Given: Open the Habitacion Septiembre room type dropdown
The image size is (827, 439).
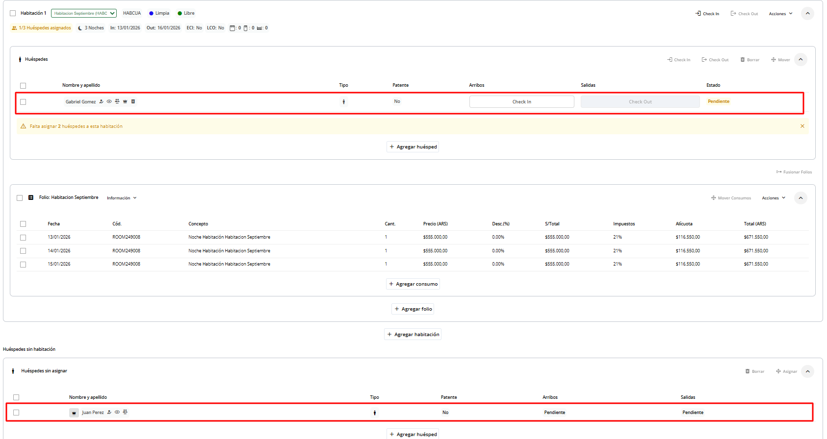Looking at the screenshot, I should tap(84, 13).
